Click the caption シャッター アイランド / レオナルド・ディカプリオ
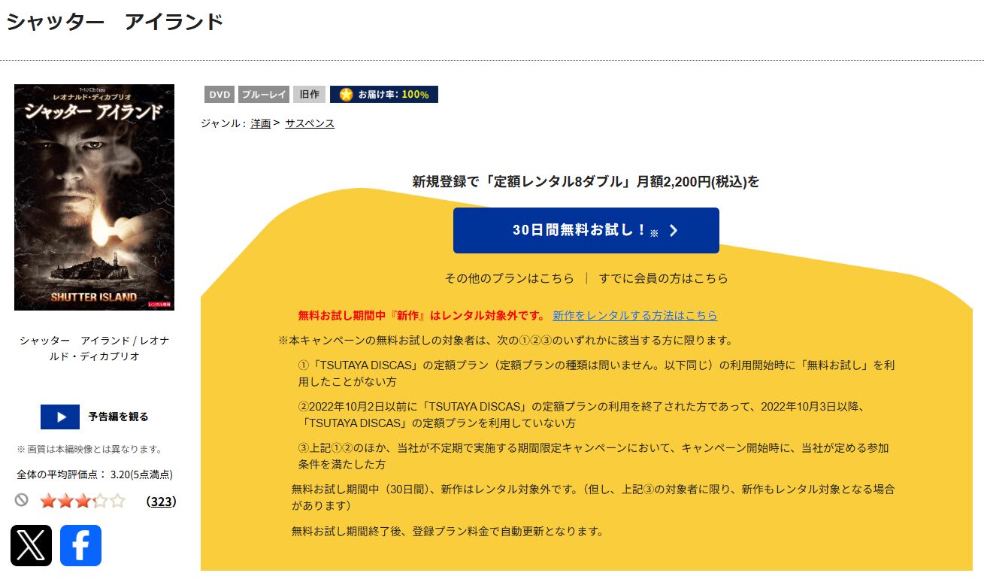This screenshot has height=579, width=984. coord(94,348)
